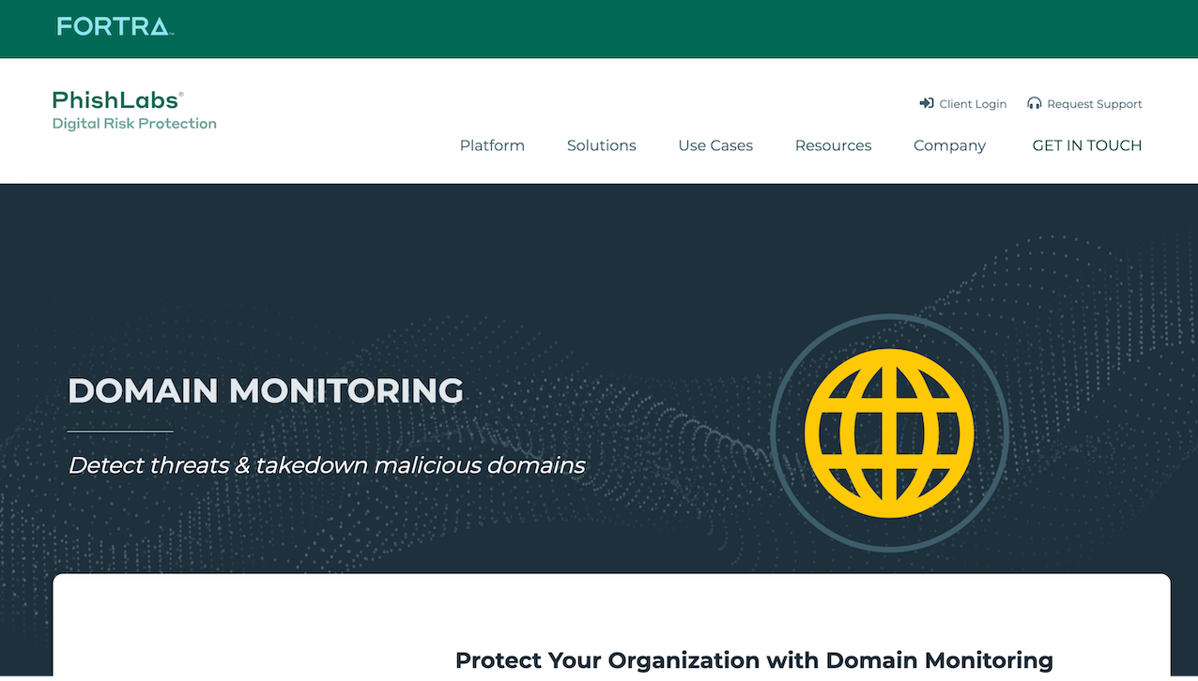Open the Use Cases menu
The width and height of the screenshot is (1198, 681).
[x=715, y=145]
